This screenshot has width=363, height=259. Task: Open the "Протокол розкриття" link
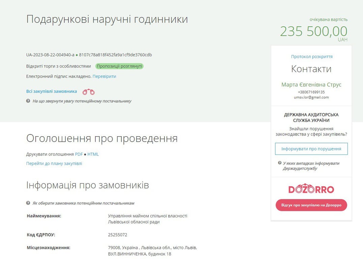pyautogui.click(x=311, y=57)
